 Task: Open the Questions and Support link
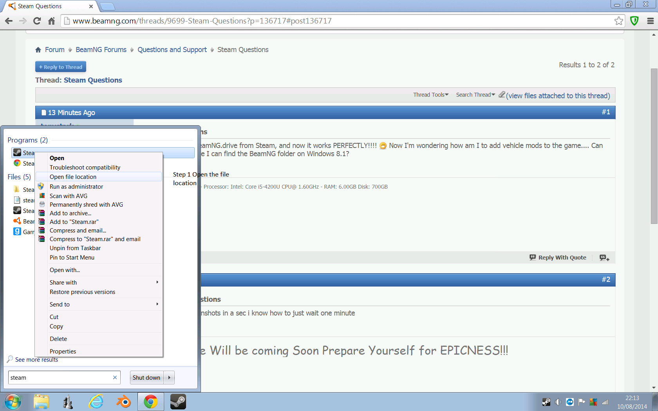point(172,50)
